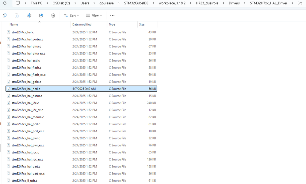Click the Paste icon in toolbar
This screenshot has width=306, height=184.
pos(17,16)
